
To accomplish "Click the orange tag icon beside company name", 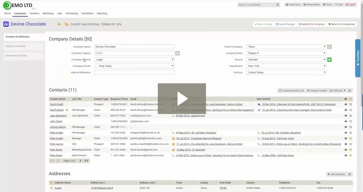I will [x=66, y=24].
